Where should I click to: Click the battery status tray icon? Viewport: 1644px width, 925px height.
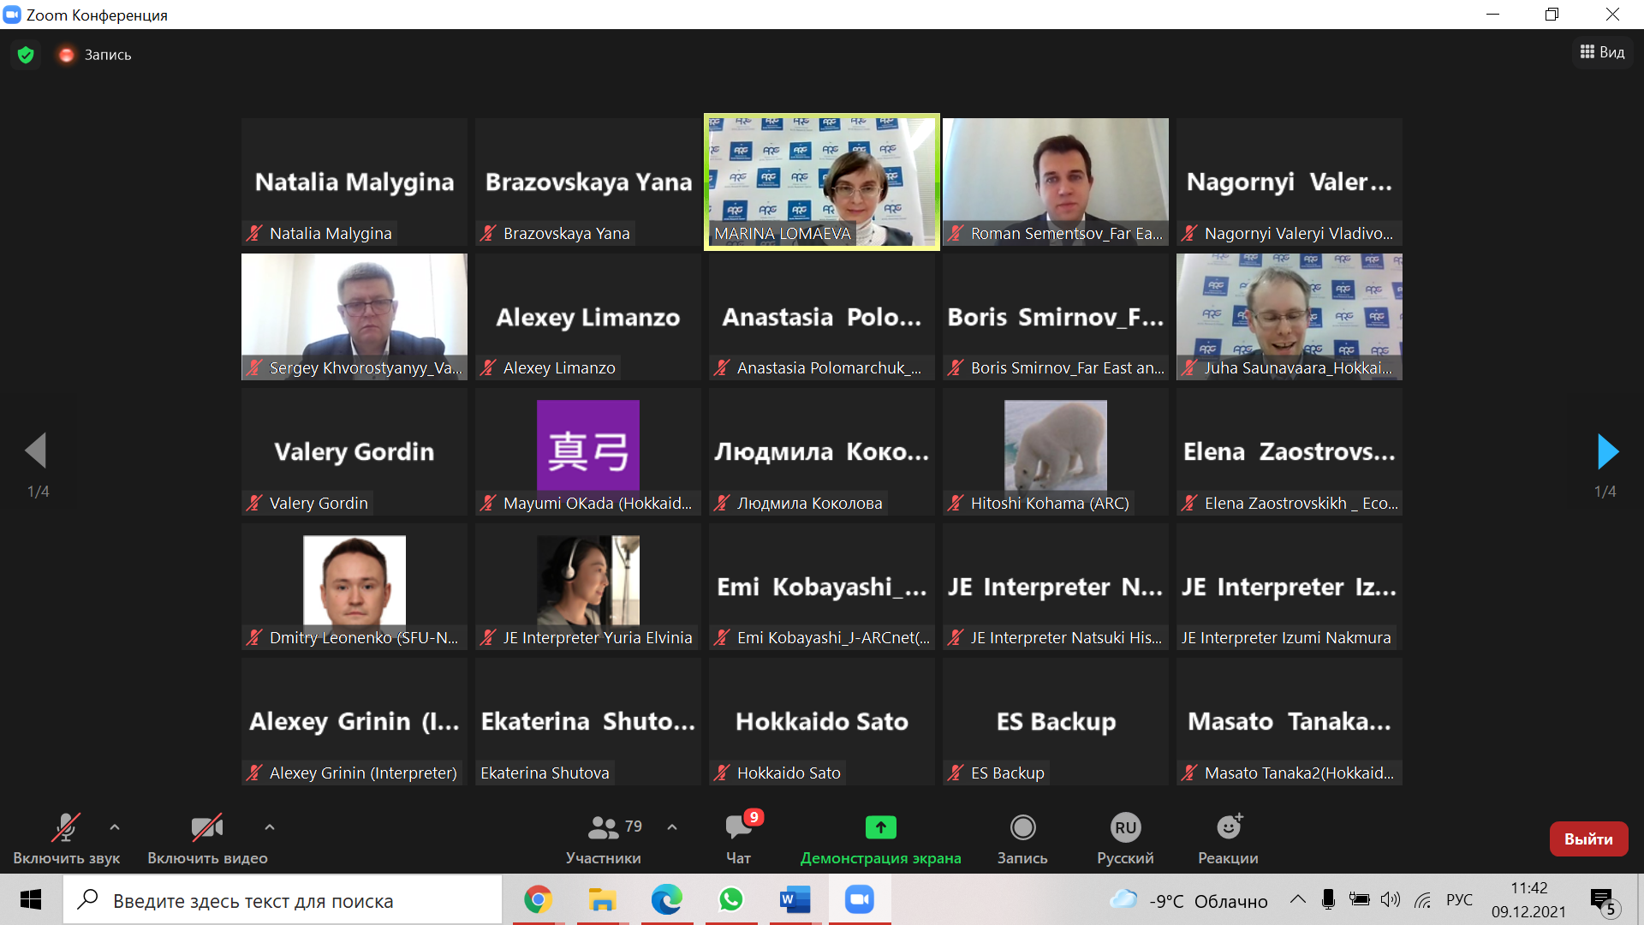coord(1360,899)
